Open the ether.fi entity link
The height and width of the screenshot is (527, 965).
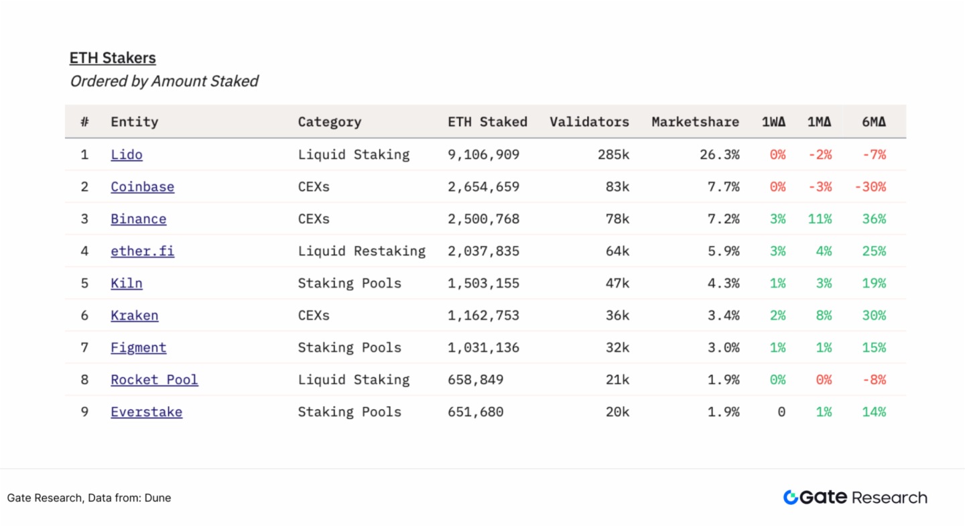point(142,251)
